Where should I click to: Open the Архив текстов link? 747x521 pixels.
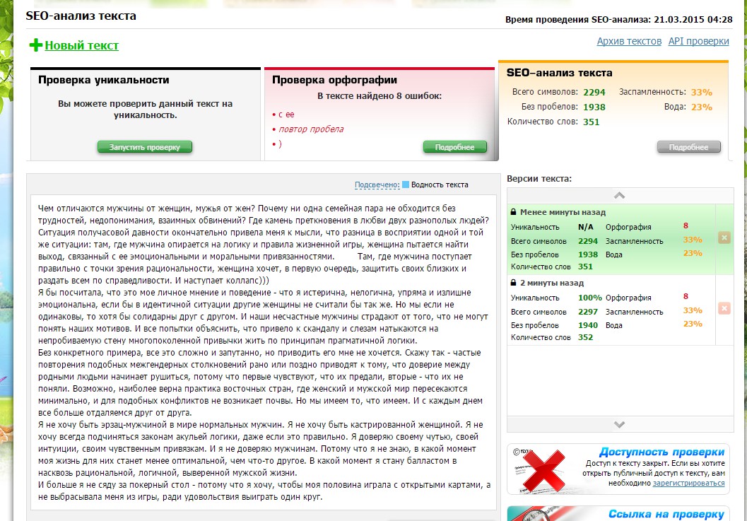[629, 41]
